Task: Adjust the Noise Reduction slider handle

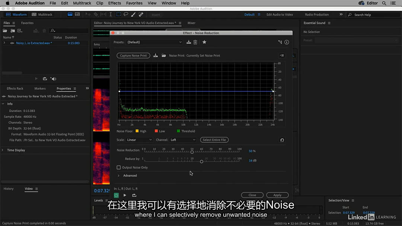Action: tap(192, 152)
